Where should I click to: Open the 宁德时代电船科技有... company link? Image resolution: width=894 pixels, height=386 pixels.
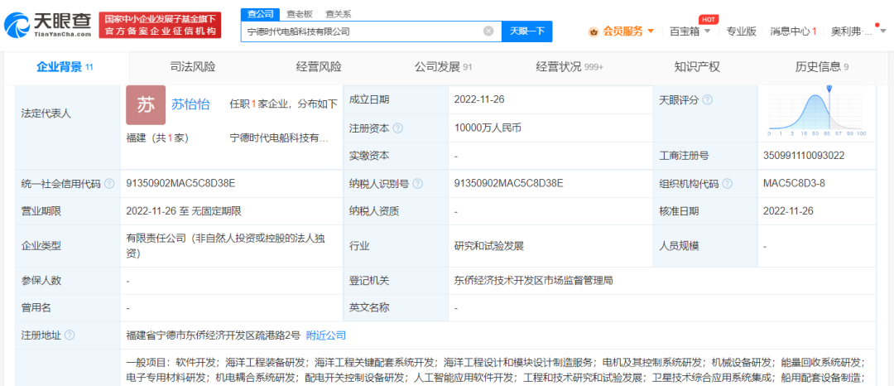pos(280,138)
